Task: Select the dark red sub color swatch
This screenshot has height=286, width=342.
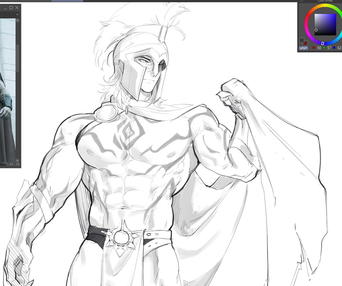Action: tap(305, 43)
